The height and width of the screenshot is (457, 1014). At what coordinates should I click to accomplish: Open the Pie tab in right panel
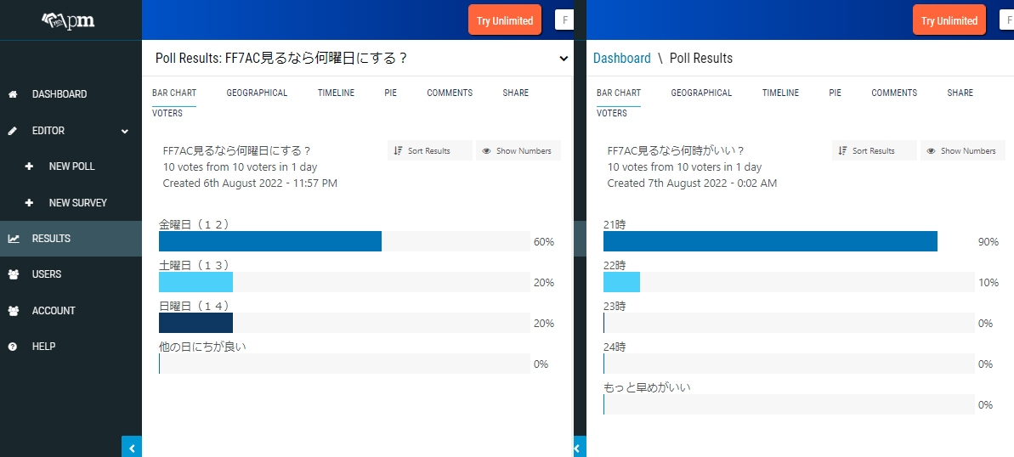point(835,93)
